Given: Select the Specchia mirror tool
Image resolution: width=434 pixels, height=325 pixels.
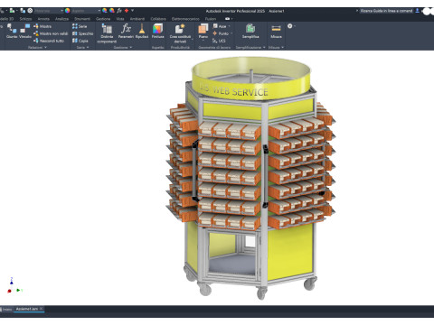Looking at the screenshot, I should coord(83,33).
